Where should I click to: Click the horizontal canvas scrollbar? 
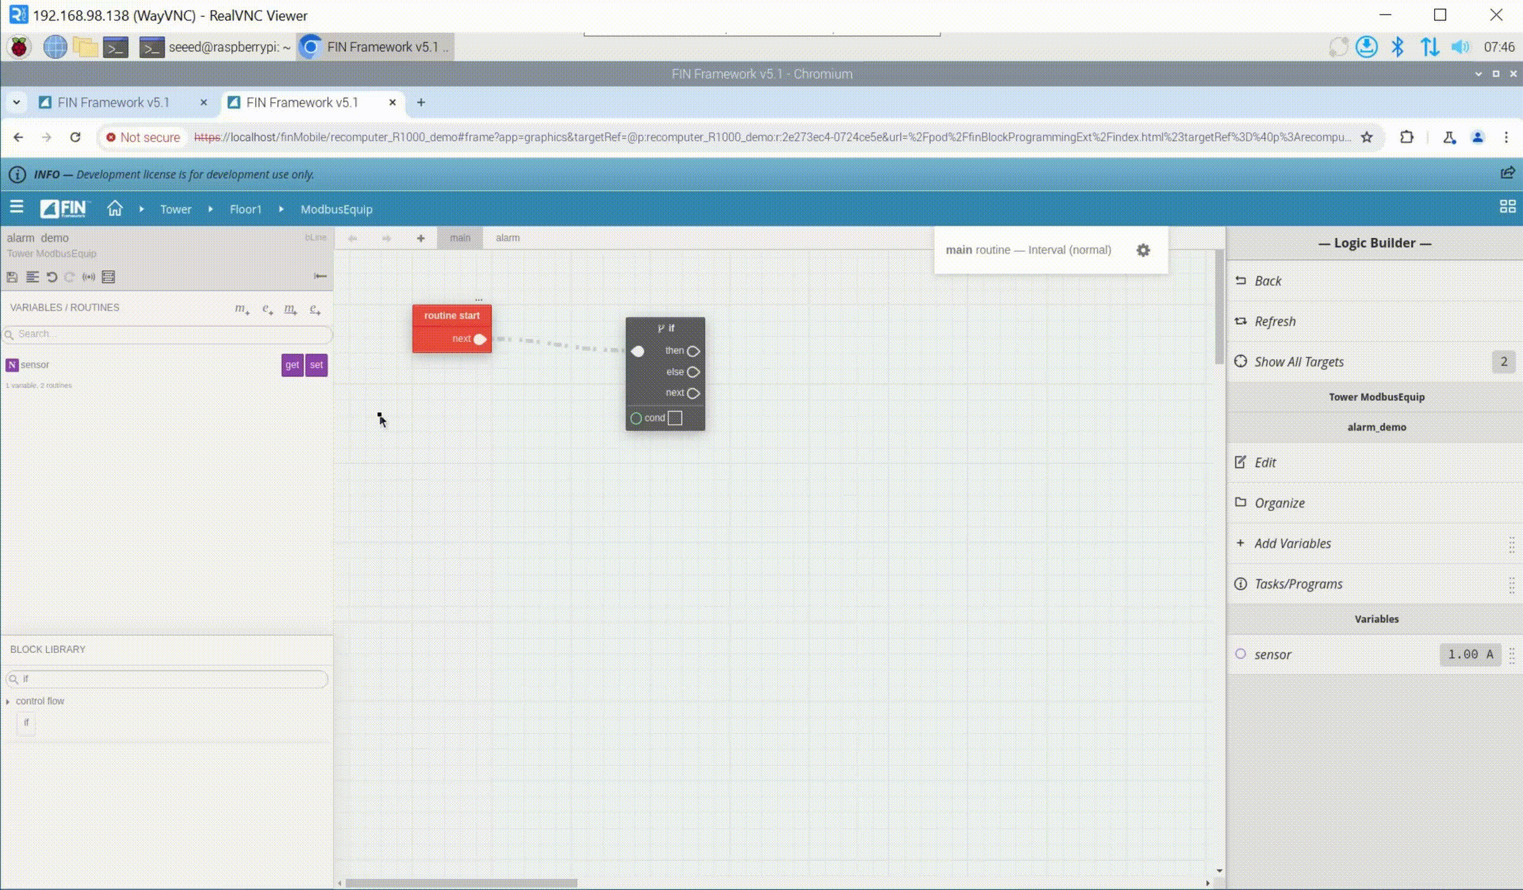[461, 883]
